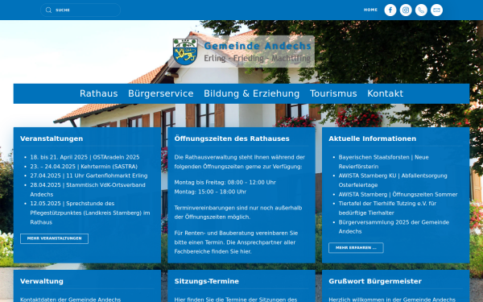Click Grußwort Bürgermeister card heading
Image resolution: width=483 pixels, height=302 pixels.
point(375,281)
